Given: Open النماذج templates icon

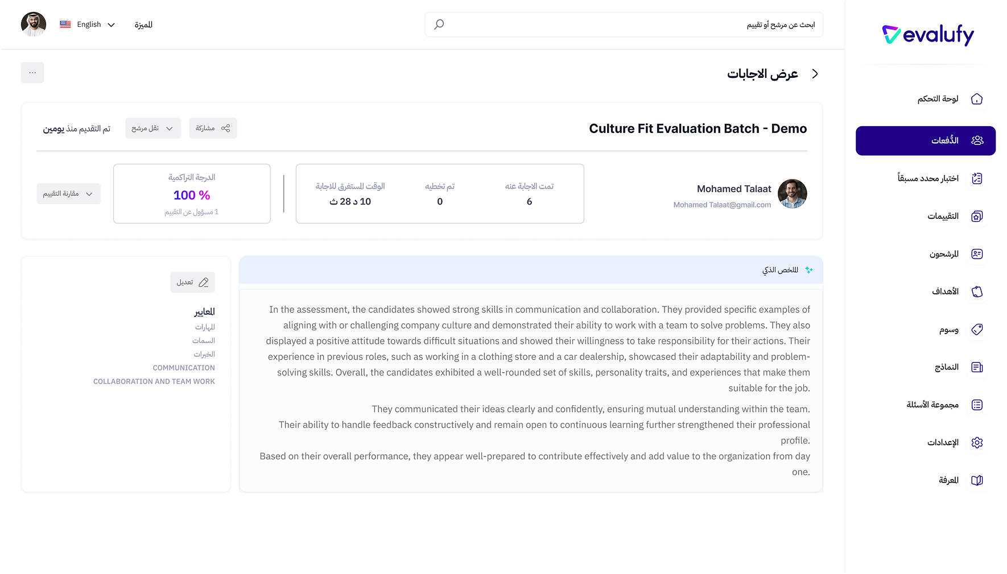Looking at the screenshot, I should coord(977,367).
